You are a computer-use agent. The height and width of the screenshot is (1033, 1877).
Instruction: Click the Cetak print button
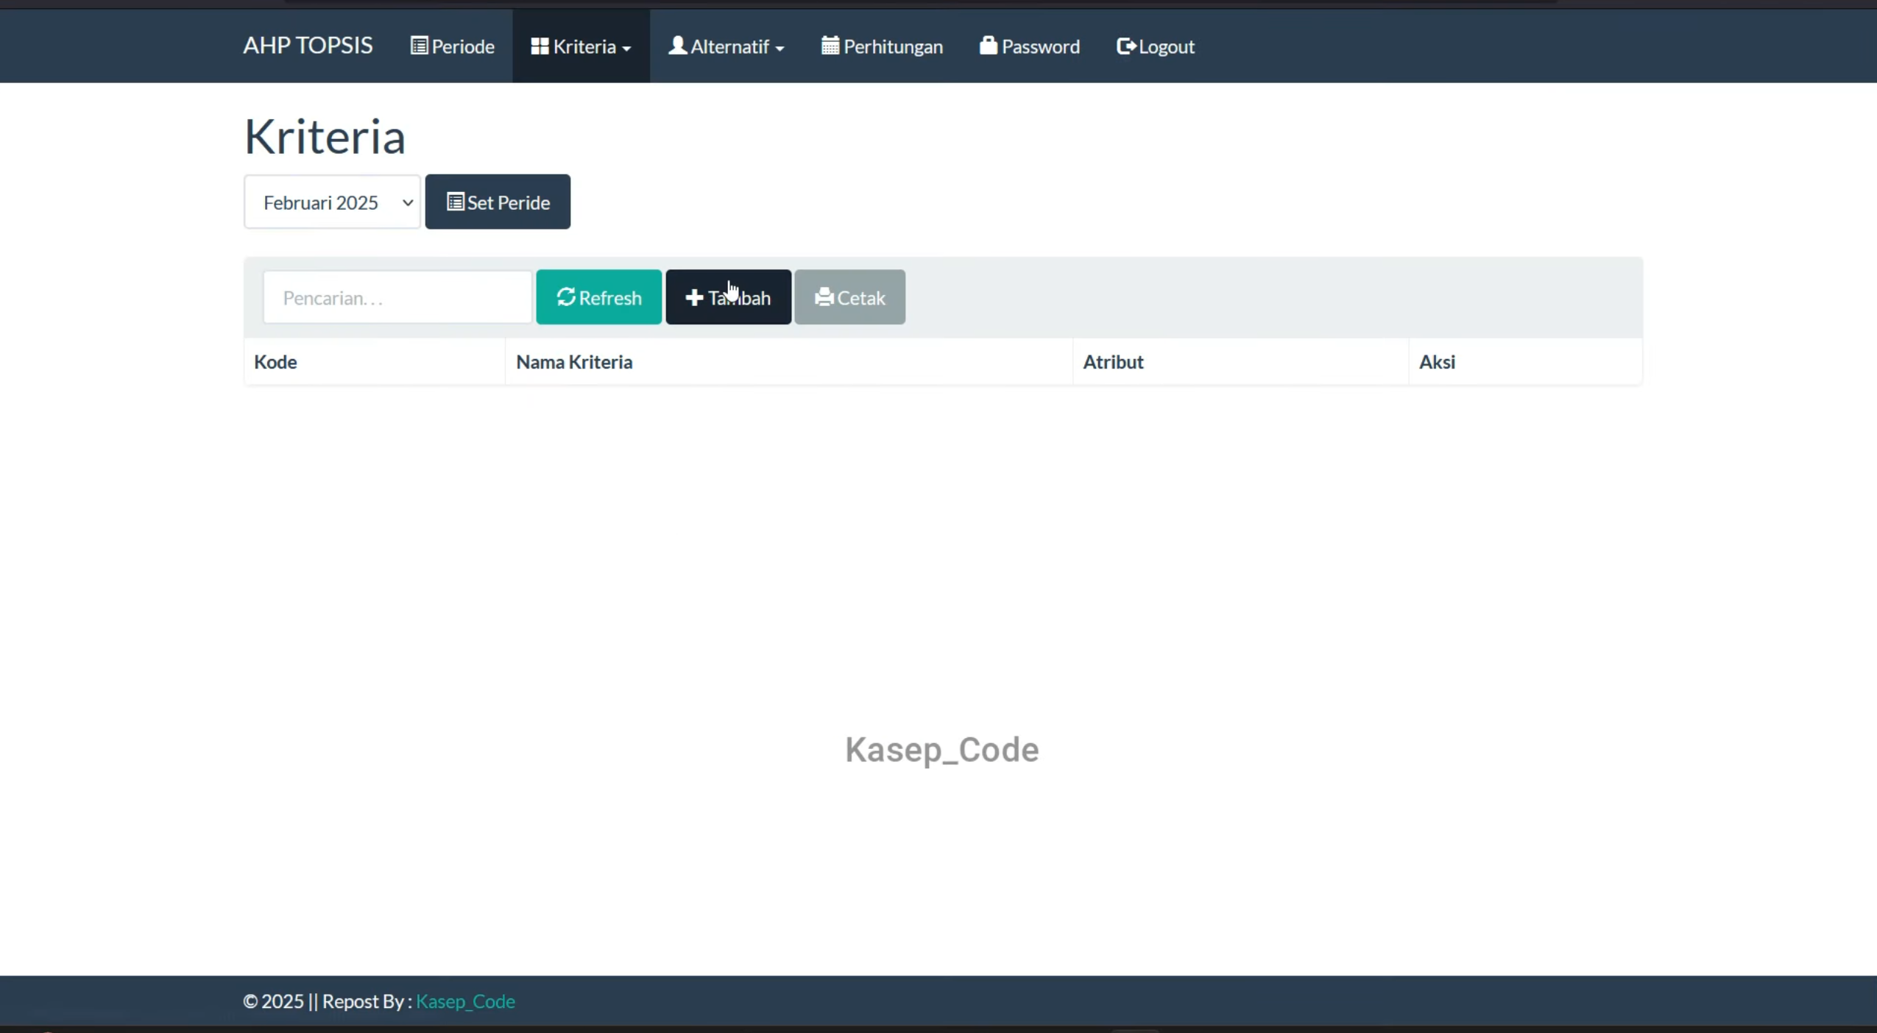(x=849, y=297)
